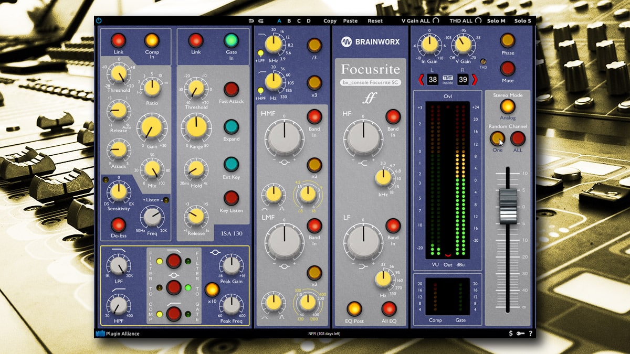Select preset slot B
The width and height of the screenshot is (630, 354).
point(289,21)
